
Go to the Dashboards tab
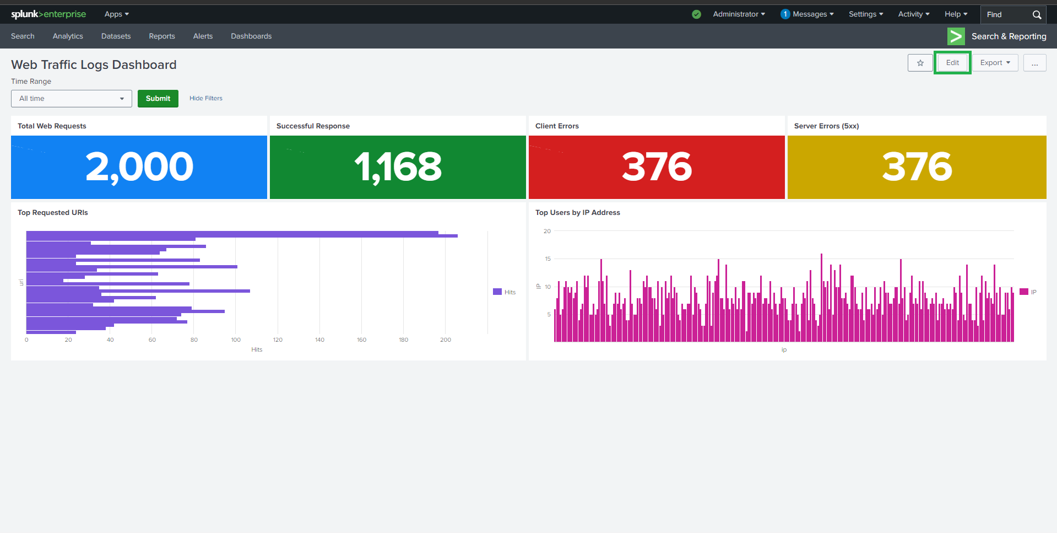pyautogui.click(x=251, y=36)
